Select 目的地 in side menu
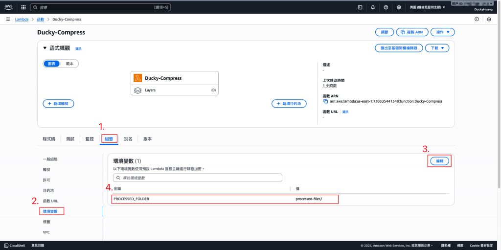501x250 pixels. (x=48, y=190)
